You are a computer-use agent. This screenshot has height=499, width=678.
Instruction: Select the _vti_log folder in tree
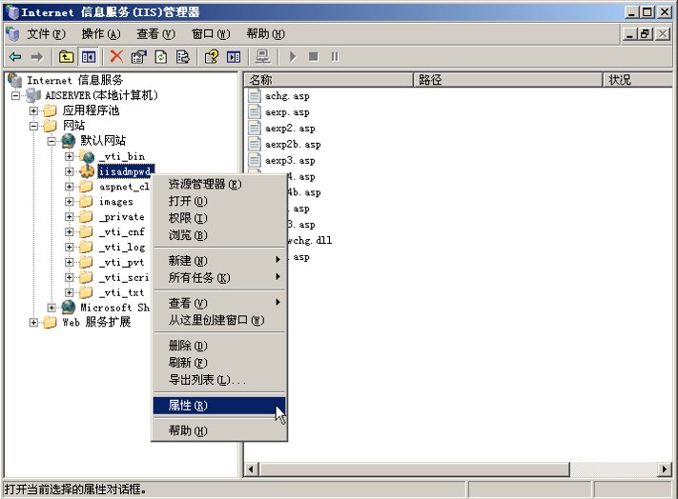(x=122, y=247)
